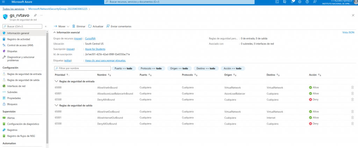Sort rules by Nombre column
Viewport: 358px width, 148px height.
104,75
